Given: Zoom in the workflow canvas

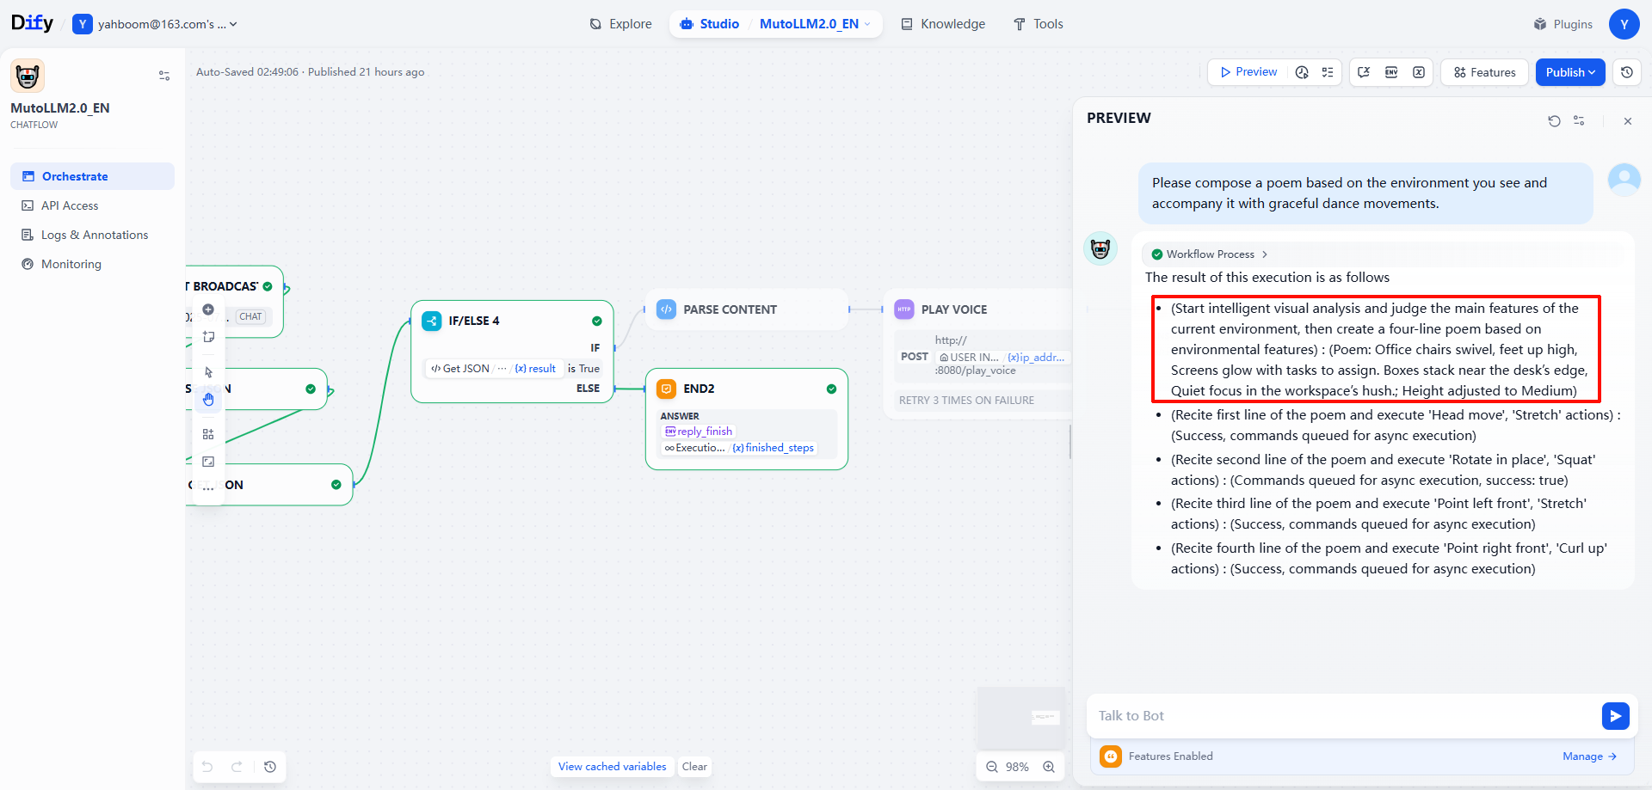Looking at the screenshot, I should pyautogui.click(x=1049, y=767).
